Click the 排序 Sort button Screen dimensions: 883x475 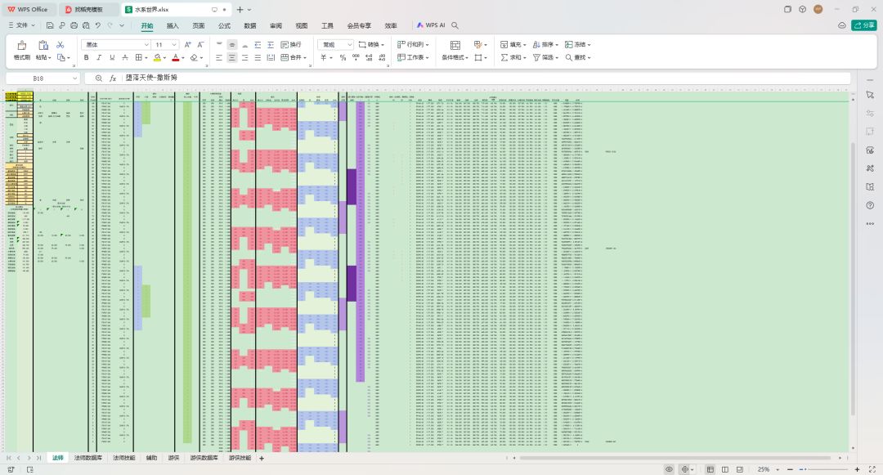(x=545, y=44)
